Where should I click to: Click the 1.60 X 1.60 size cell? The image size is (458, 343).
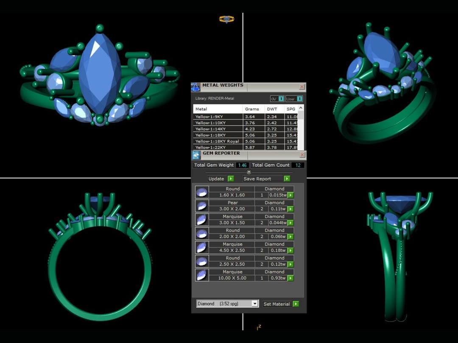click(x=232, y=195)
